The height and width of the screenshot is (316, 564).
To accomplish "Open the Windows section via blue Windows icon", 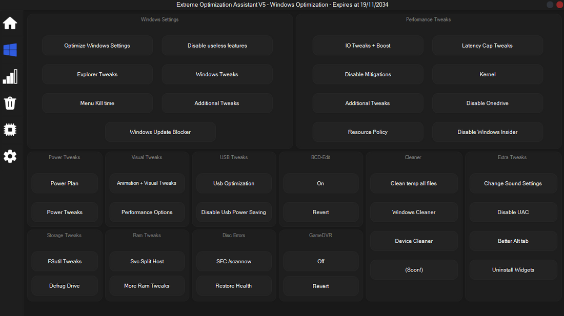I will tap(10, 50).
